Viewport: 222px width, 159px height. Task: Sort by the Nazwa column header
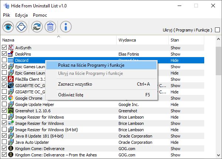tap(58, 40)
